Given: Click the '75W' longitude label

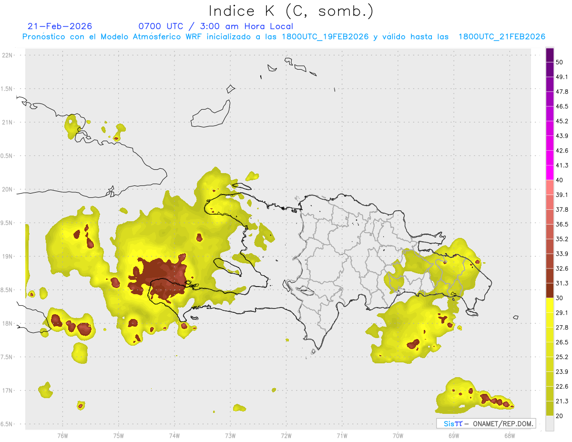Looking at the screenshot, I should (119, 436).
